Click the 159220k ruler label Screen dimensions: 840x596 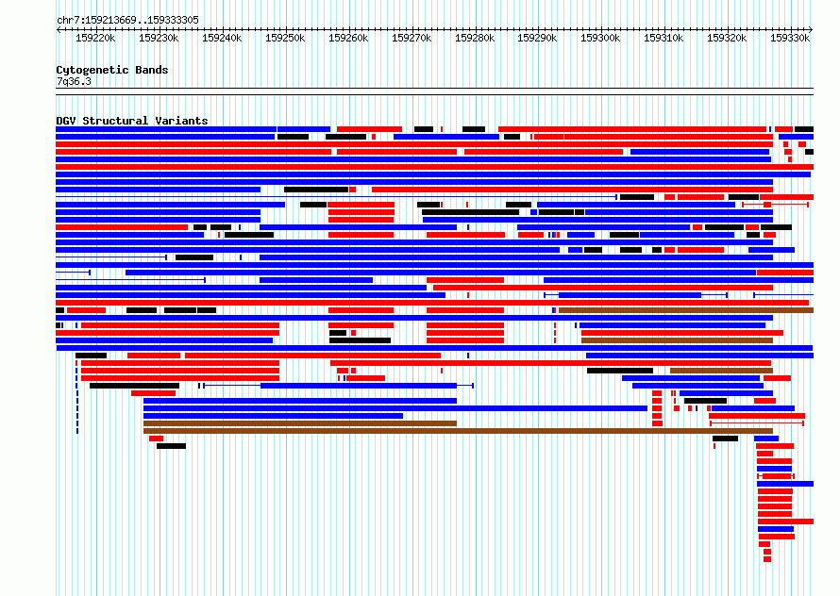click(95, 38)
